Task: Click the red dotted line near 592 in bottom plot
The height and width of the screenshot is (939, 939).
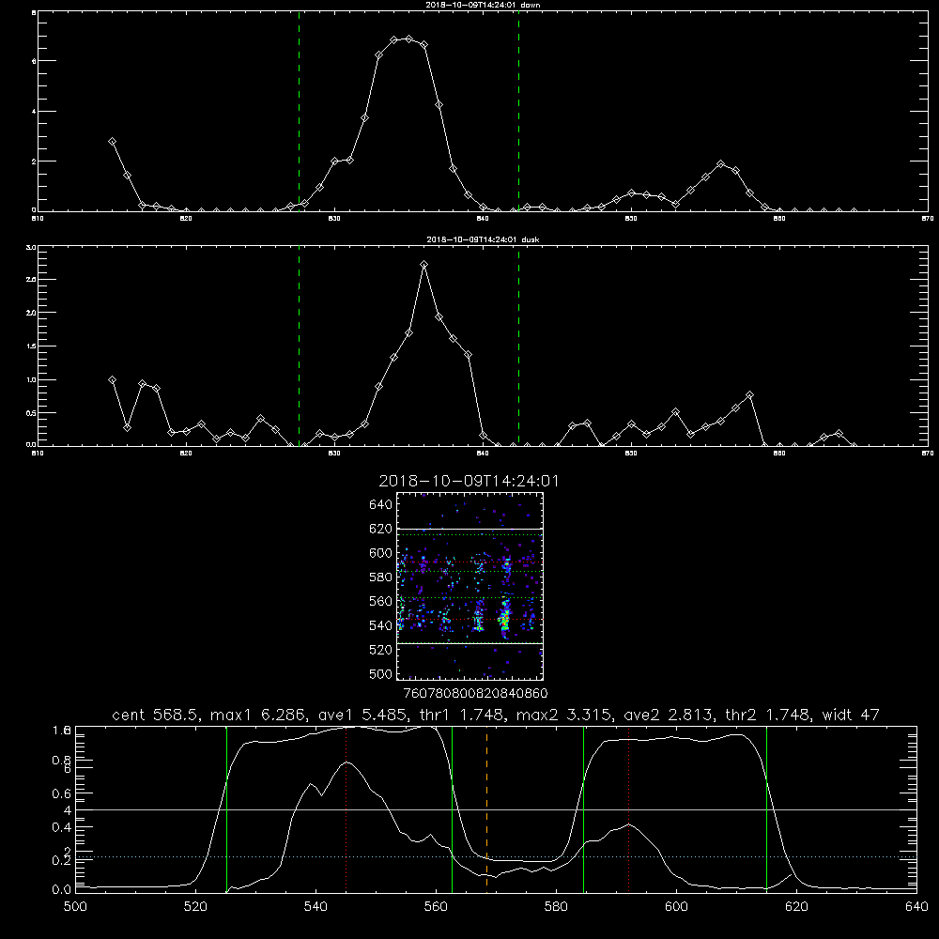Action: point(629,808)
